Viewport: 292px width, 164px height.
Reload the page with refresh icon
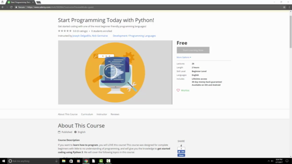pyautogui.click(x=11, y=7)
